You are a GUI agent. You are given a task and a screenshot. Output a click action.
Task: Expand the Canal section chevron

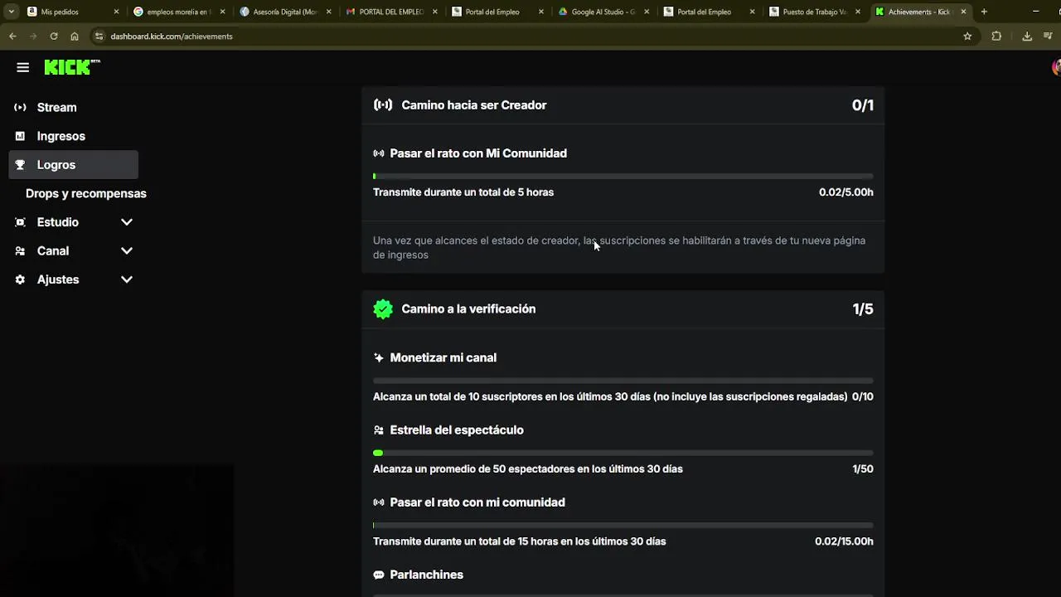click(127, 250)
